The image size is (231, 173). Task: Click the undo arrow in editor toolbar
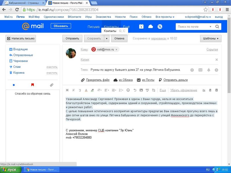coord(135,90)
